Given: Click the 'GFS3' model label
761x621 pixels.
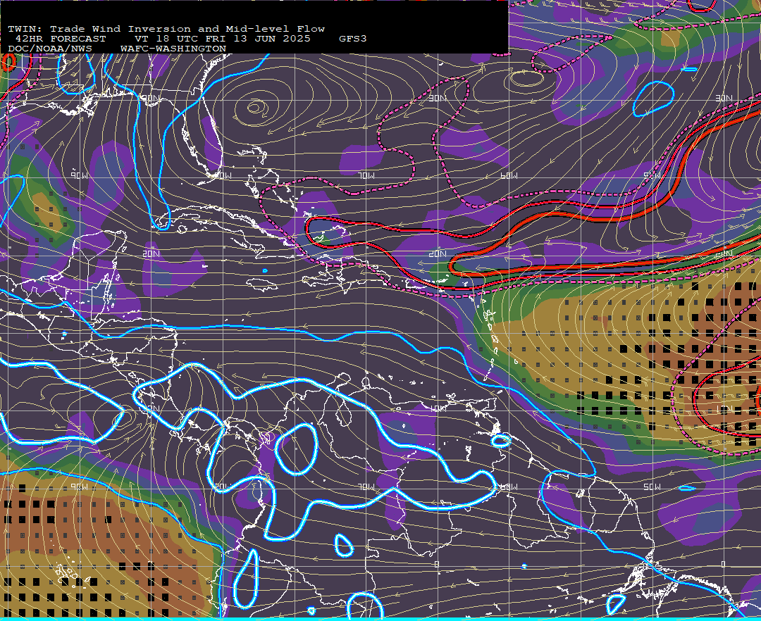Looking at the screenshot, I should (x=353, y=39).
